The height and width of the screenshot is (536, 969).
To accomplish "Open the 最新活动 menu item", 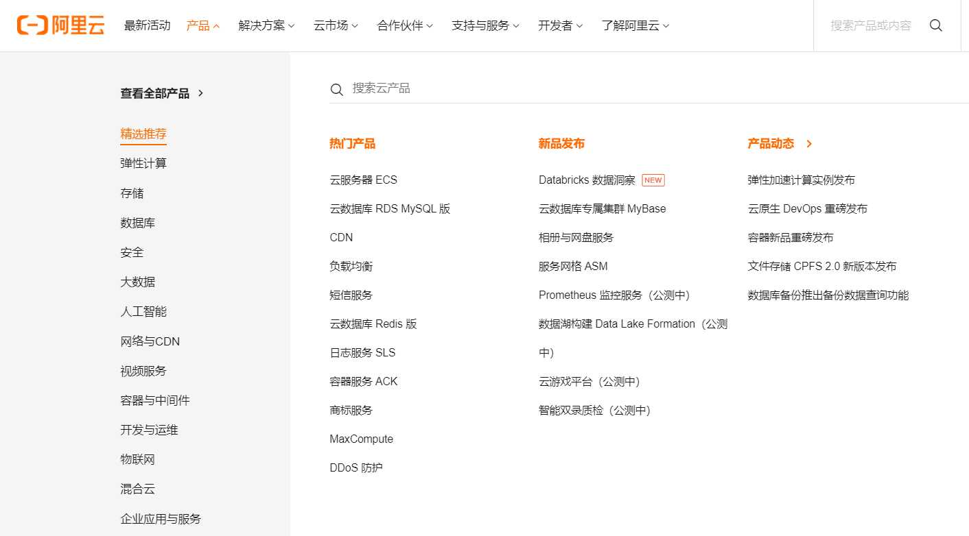I will coord(147,25).
